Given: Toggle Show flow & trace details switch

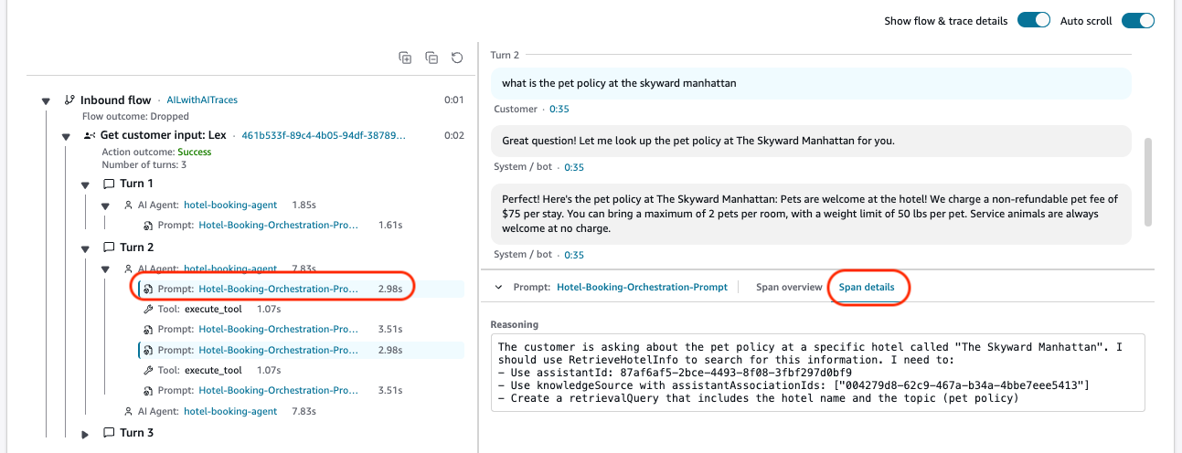Looking at the screenshot, I should (1034, 20).
